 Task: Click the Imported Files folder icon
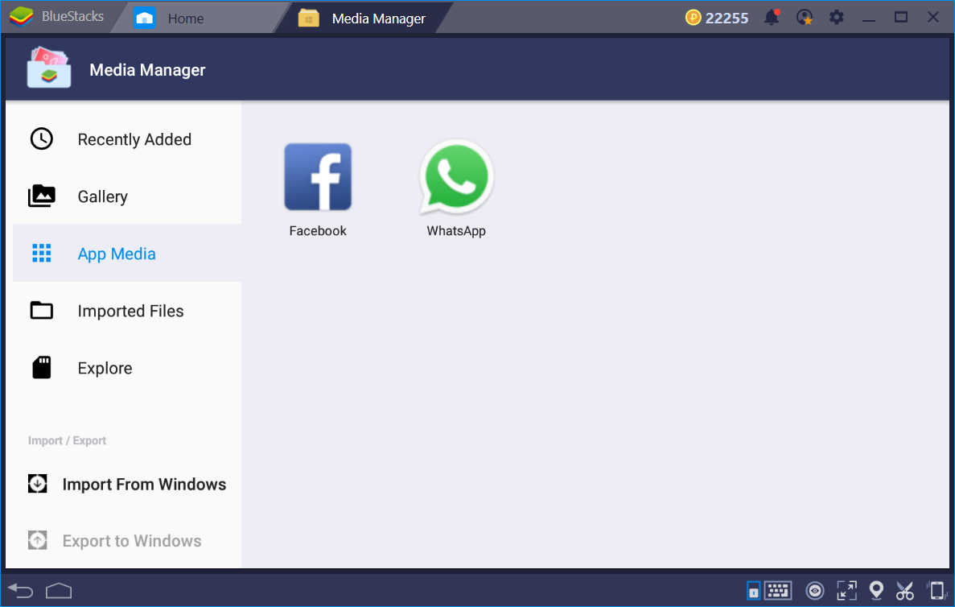coord(41,310)
